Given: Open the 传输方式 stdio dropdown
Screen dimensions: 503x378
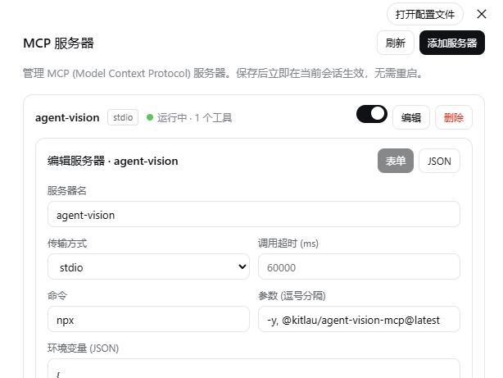Looking at the screenshot, I should 148,266.
